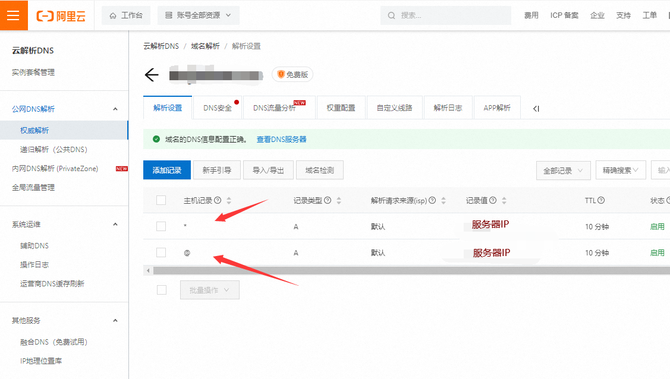Open 支持 in top navigation
The width and height of the screenshot is (670, 379).
point(624,15)
